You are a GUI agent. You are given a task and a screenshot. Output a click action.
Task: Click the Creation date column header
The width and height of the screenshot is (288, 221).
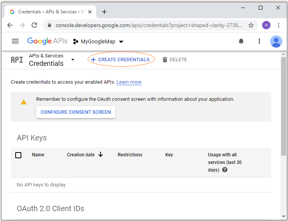81,154
